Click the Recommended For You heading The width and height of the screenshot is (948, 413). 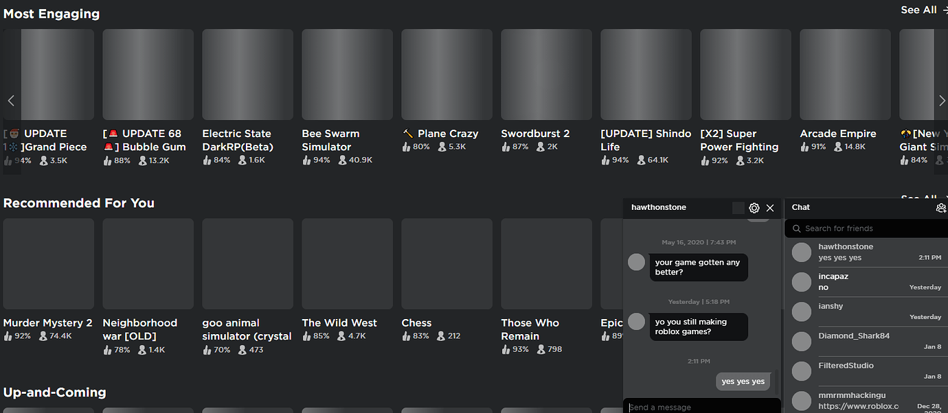(x=79, y=203)
